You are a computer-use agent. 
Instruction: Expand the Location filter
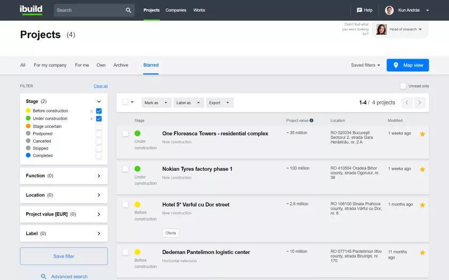(99, 195)
